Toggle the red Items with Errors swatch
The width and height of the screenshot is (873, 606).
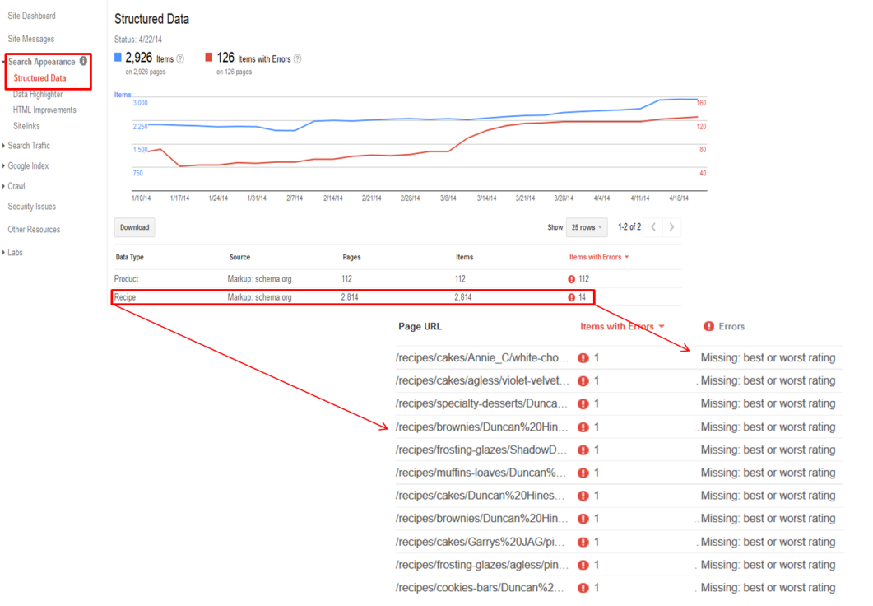pyautogui.click(x=209, y=58)
